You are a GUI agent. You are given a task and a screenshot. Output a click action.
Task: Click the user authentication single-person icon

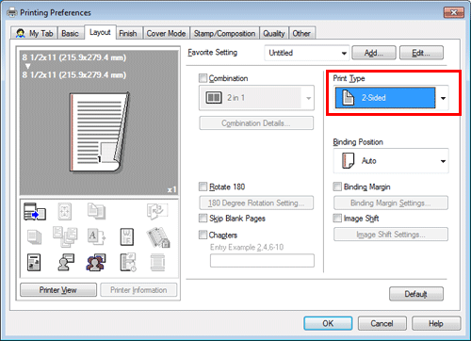point(66,262)
